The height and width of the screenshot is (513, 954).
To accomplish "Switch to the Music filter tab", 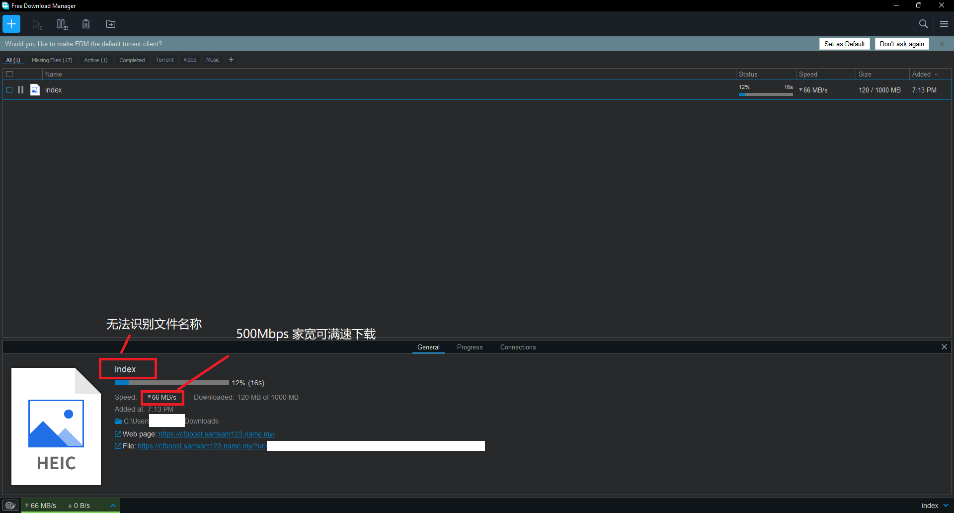I will [x=213, y=60].
